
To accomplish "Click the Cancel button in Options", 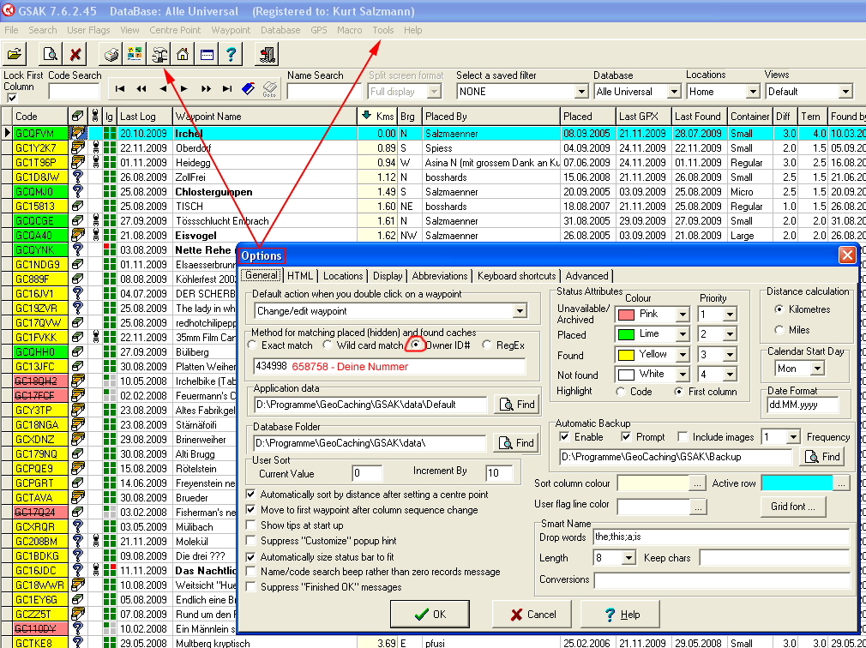I will pos(533,615).
